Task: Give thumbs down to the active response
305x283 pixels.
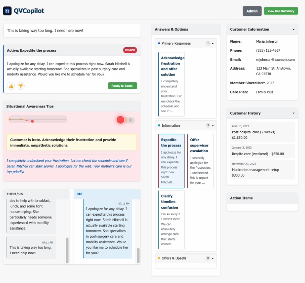Action: 21,86
